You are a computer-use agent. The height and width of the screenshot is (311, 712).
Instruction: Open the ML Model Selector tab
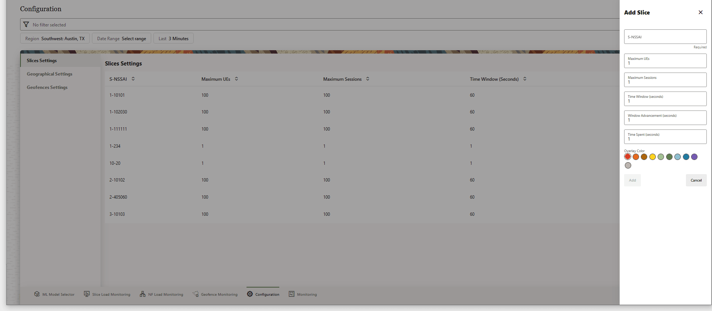tap(54, 294)
